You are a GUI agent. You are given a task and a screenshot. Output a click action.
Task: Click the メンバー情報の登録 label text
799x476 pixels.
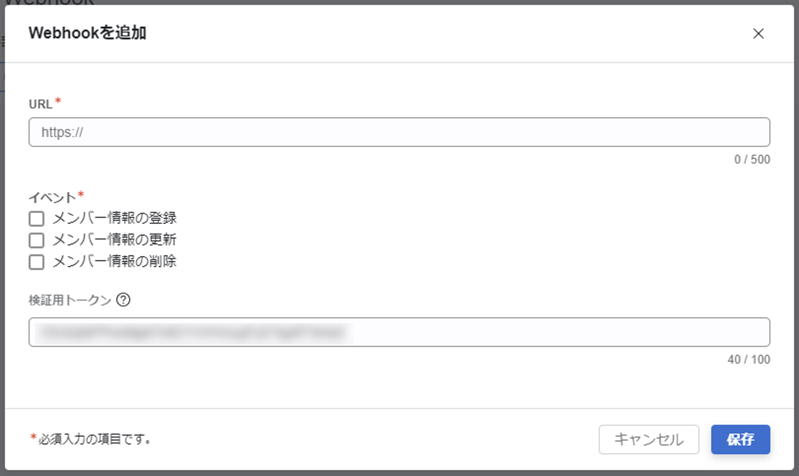(x=115, y=218)
